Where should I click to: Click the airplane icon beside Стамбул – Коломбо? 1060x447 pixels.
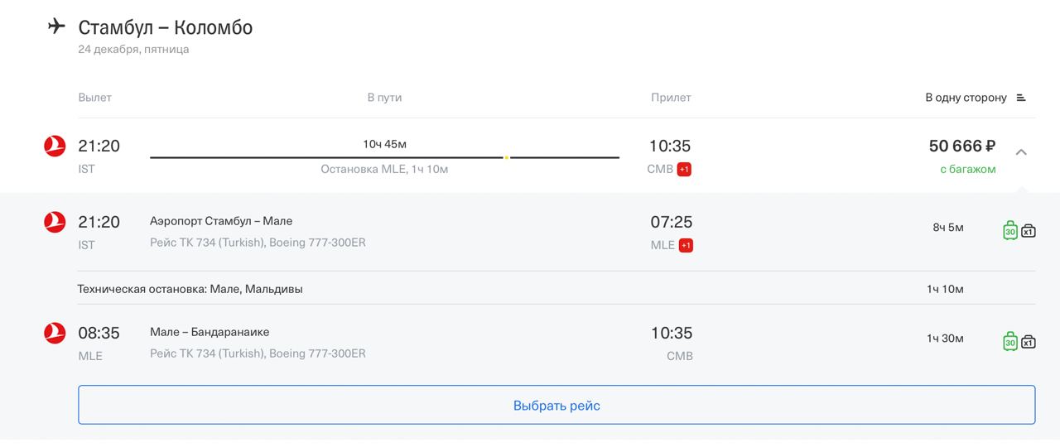click(56, 26)
